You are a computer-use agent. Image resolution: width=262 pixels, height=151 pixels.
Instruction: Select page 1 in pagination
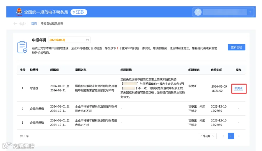(231, 136)
